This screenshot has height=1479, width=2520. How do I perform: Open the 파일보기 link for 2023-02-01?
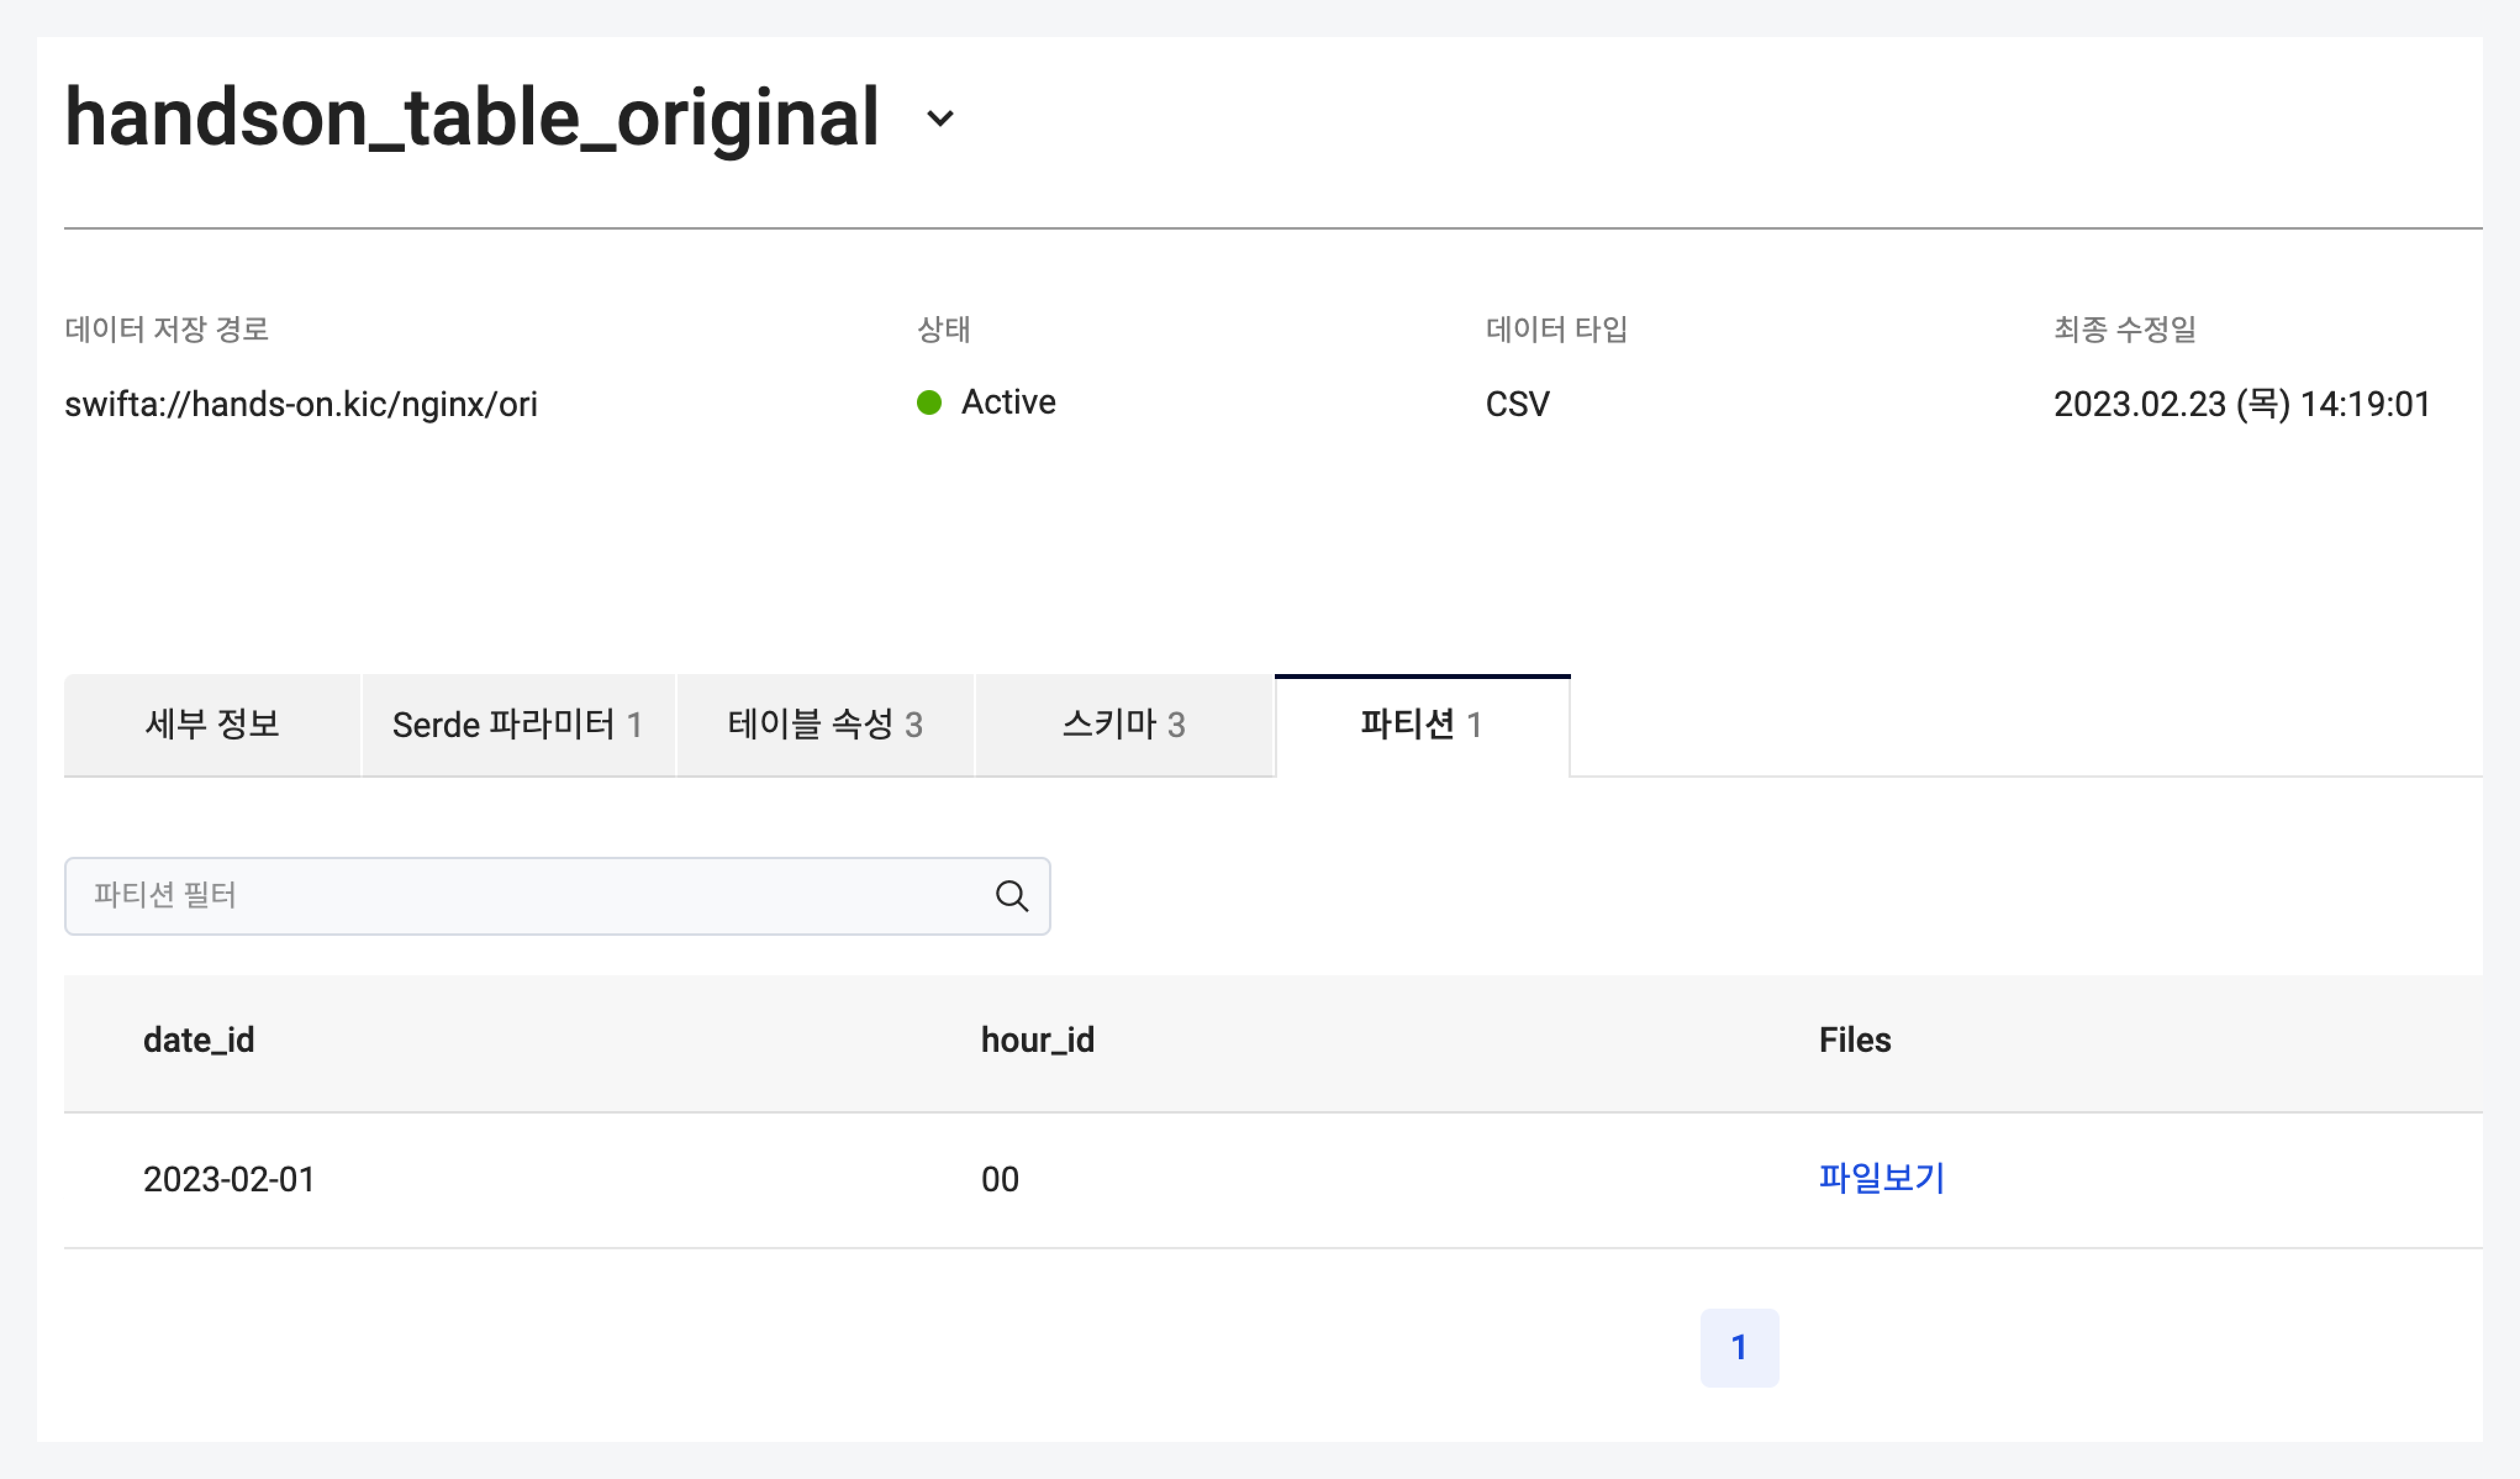[x=1881, y=1178]
